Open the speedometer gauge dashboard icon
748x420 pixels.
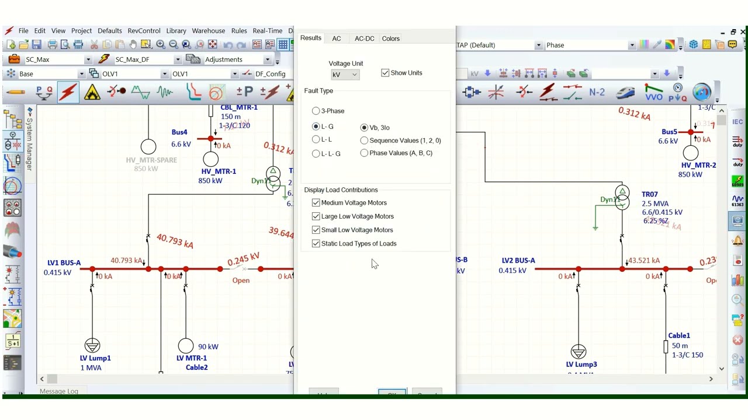coord(702,92)
